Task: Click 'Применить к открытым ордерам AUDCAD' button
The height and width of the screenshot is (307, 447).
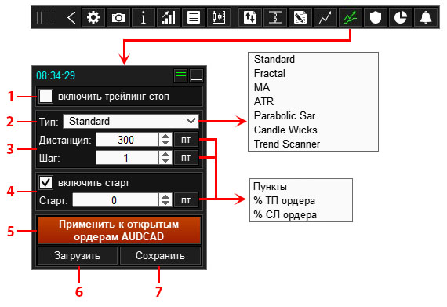Action: point(119,230)
